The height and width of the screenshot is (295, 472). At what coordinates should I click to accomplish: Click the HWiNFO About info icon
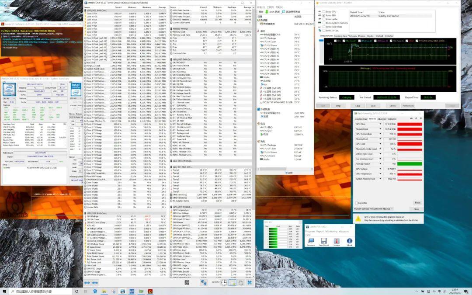click(x=349, y=241)
